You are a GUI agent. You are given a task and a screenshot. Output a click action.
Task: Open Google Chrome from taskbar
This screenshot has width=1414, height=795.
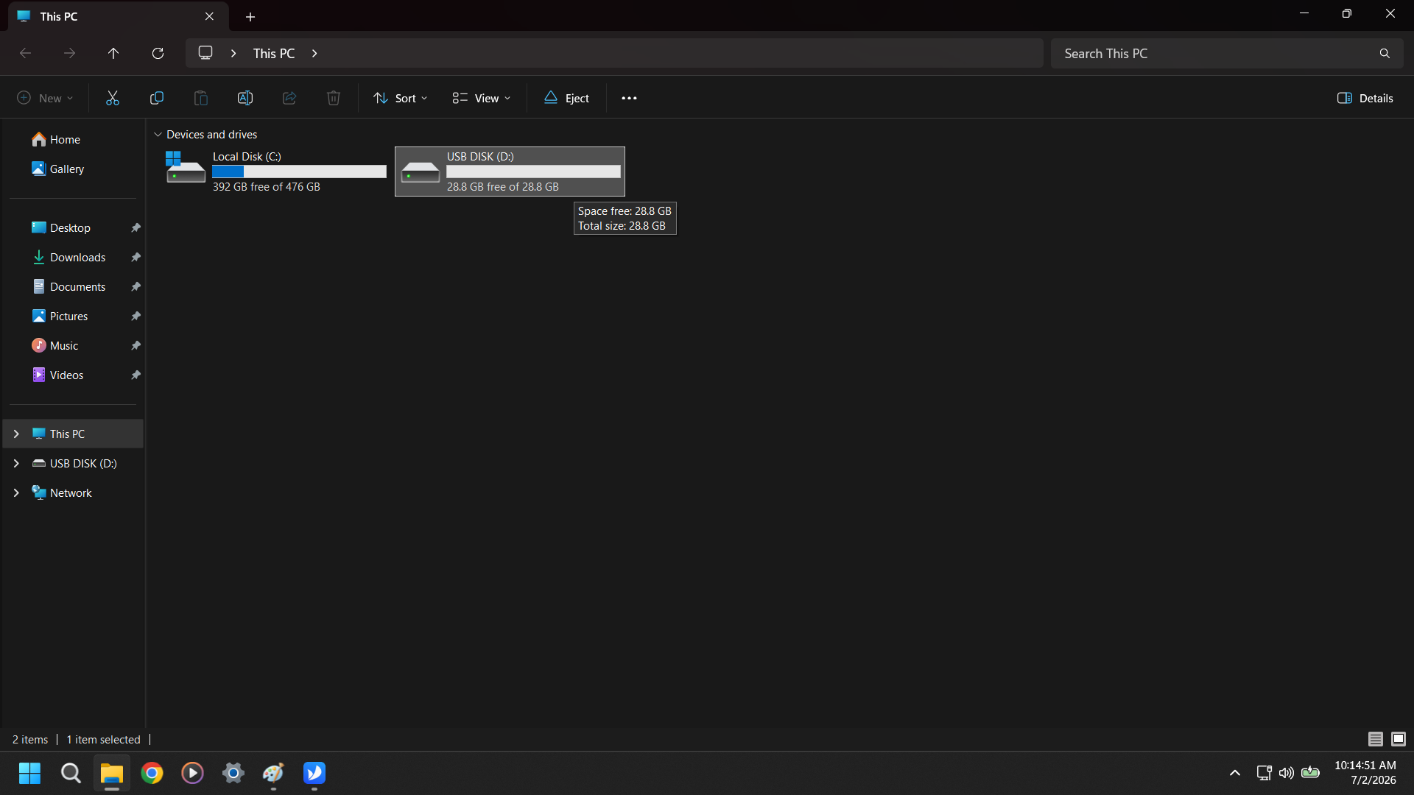click(x=152, y=773)
